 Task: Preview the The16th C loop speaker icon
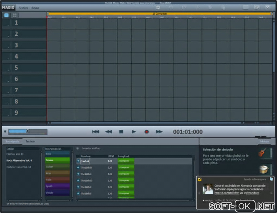tap(78, 174)
